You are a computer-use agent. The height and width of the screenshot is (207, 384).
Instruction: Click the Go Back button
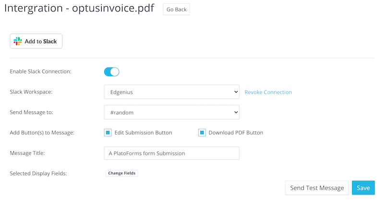[x=177, y=10]
